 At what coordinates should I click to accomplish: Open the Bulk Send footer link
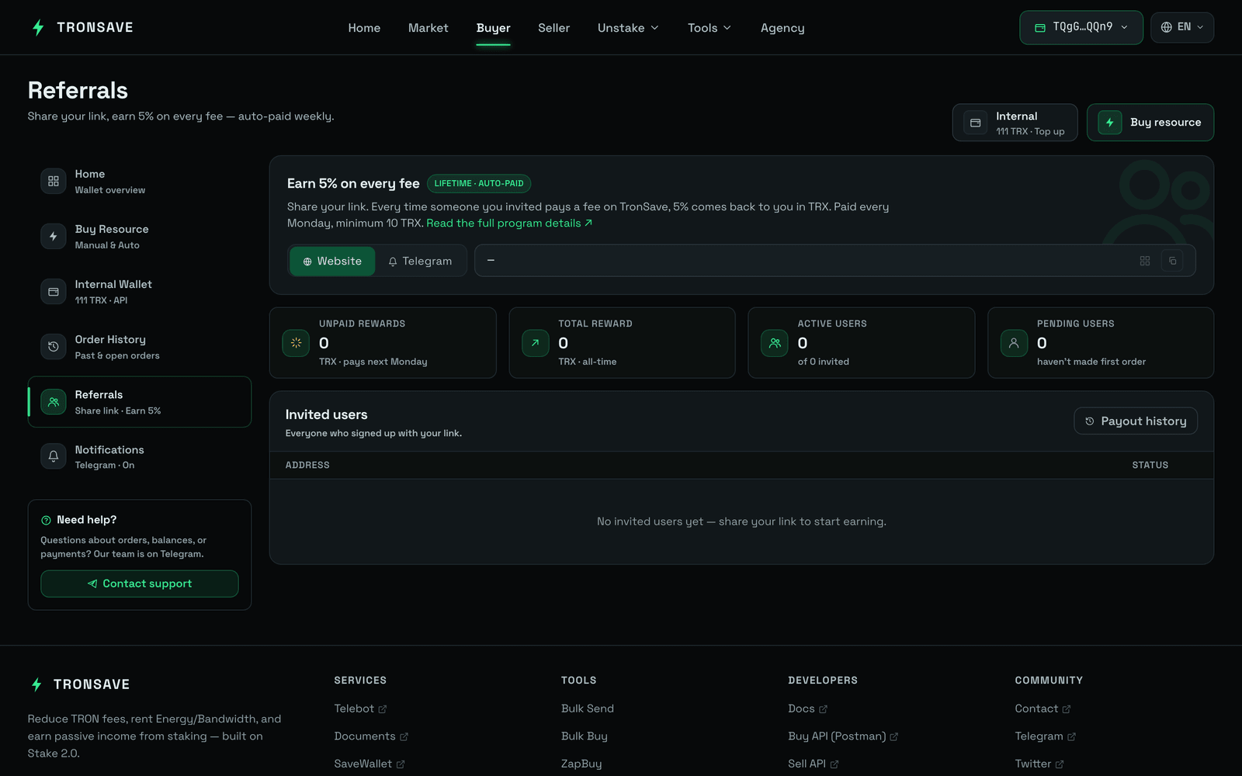588,708
